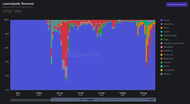Click the Meteora DBC legend label
This screenshot has width=190, height=104.
point(170,36)
